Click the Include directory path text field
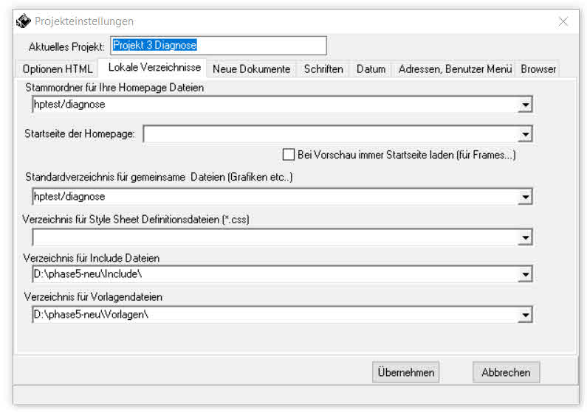This screenshot has width=587, height=412. (x=273, y=274)
